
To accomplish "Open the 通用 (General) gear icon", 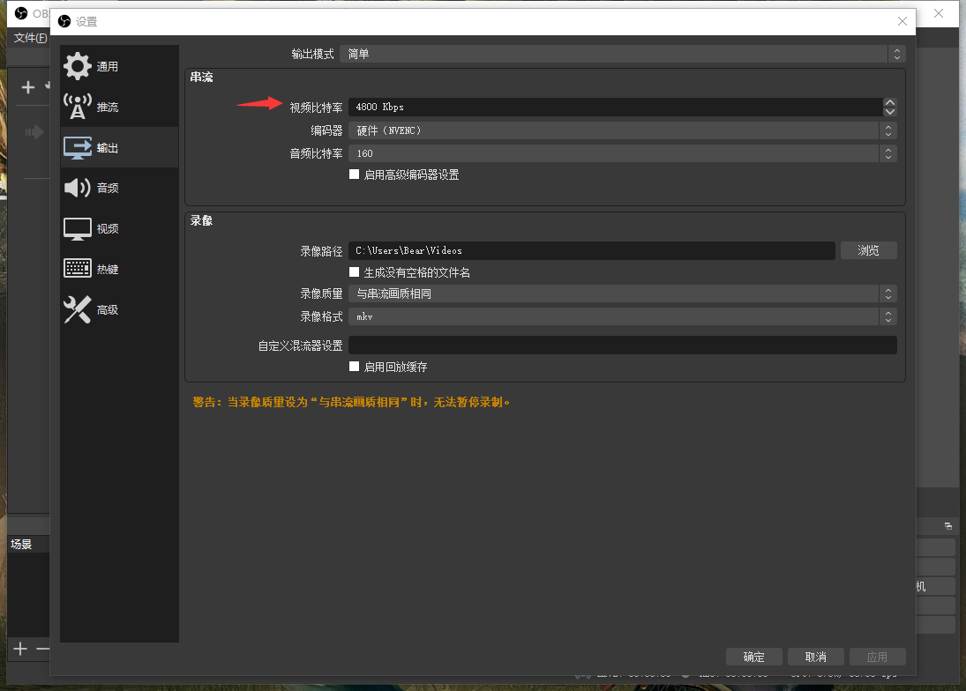I will (x=78, y=67).
